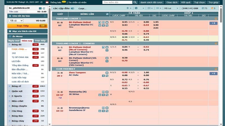Open the Môn crikê sport category

pyautogui.click(x=27, y=101)
